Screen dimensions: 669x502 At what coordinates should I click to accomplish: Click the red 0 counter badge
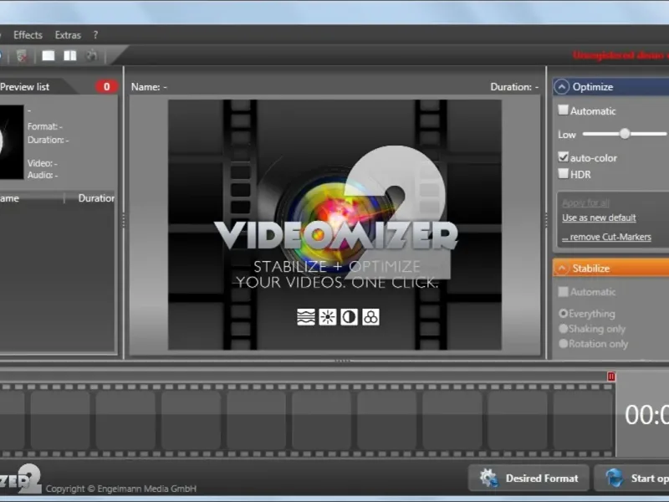106,87
